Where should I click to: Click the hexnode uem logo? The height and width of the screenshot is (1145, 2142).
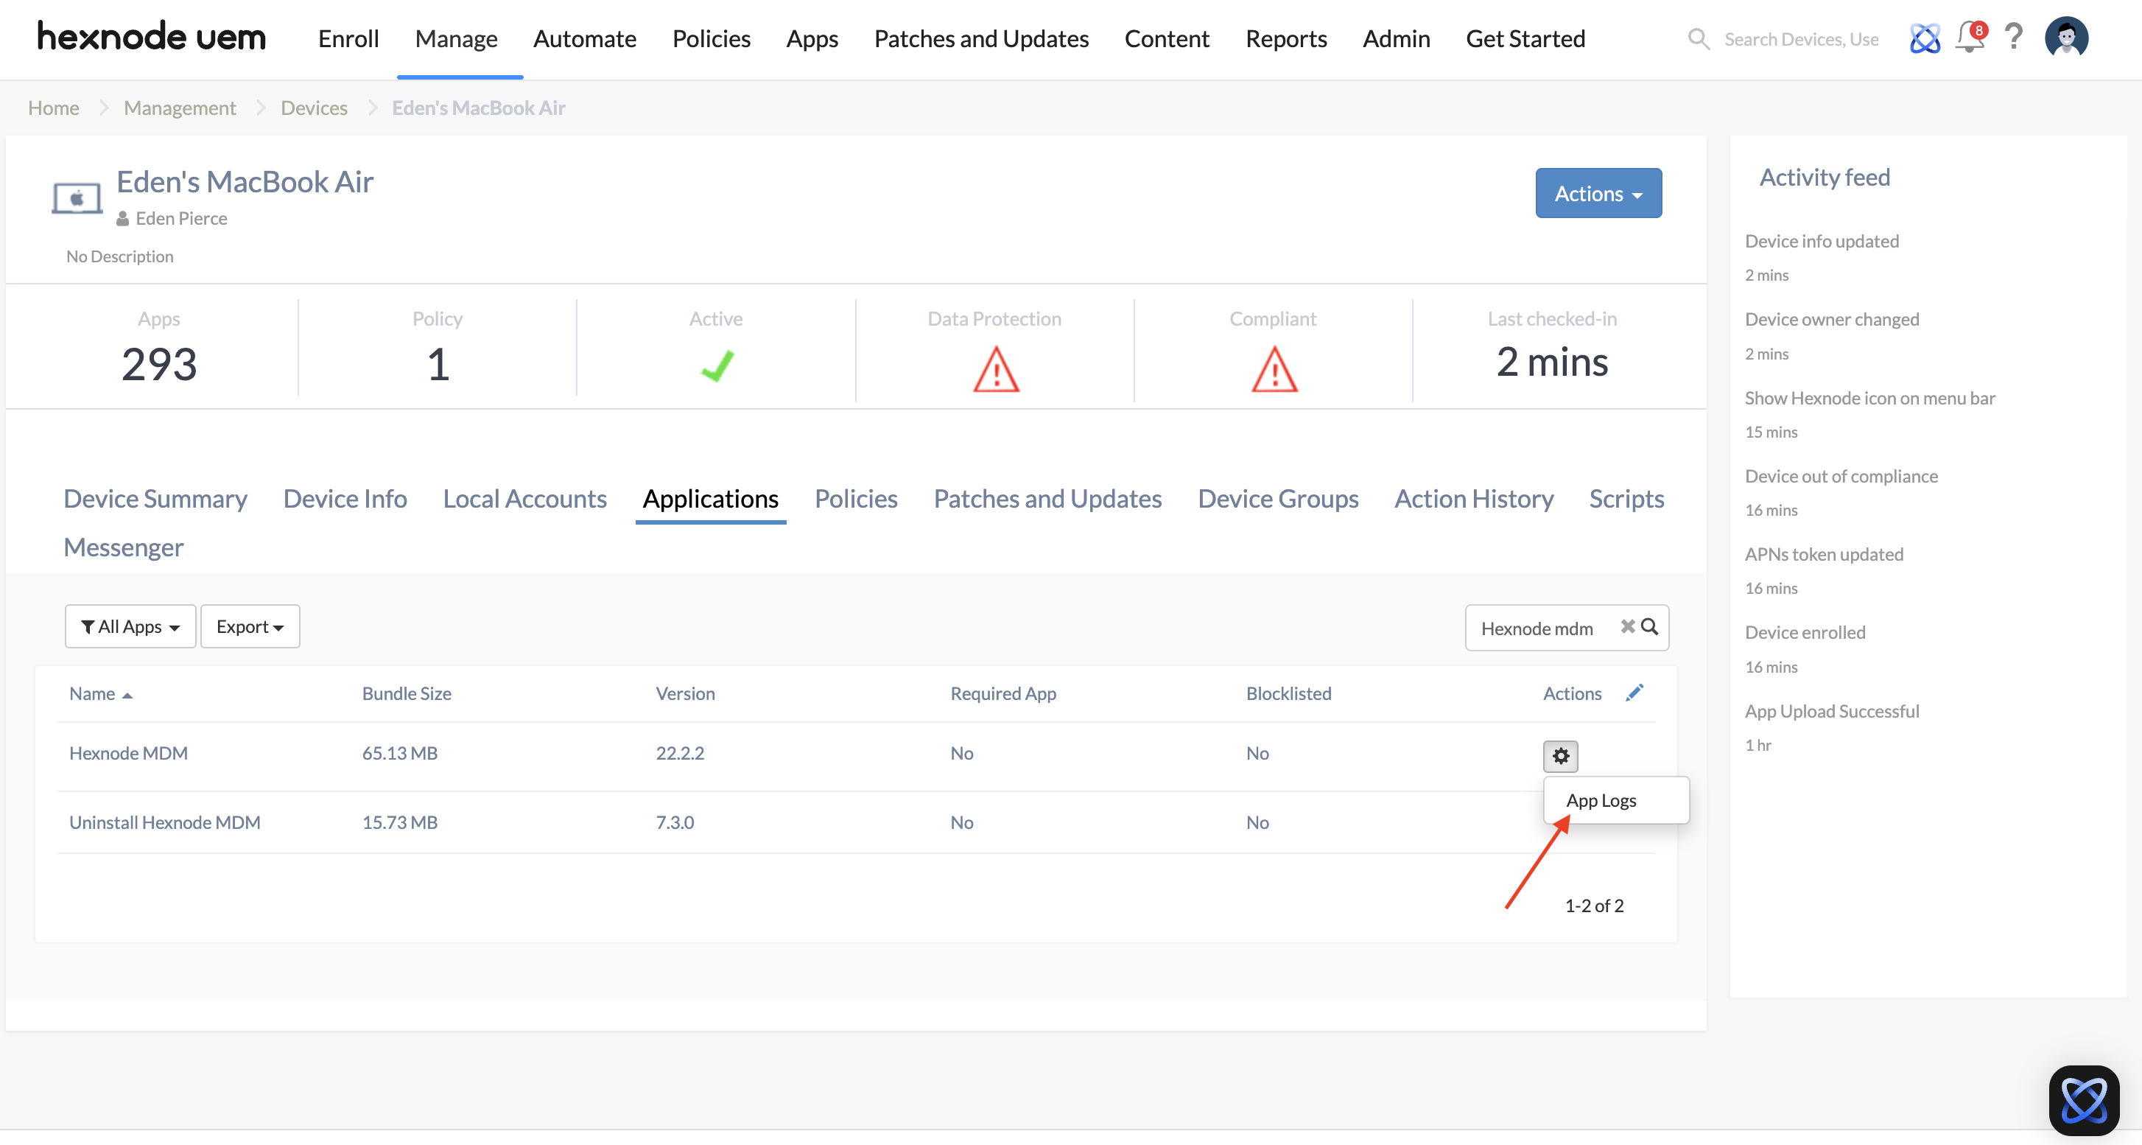151,38
